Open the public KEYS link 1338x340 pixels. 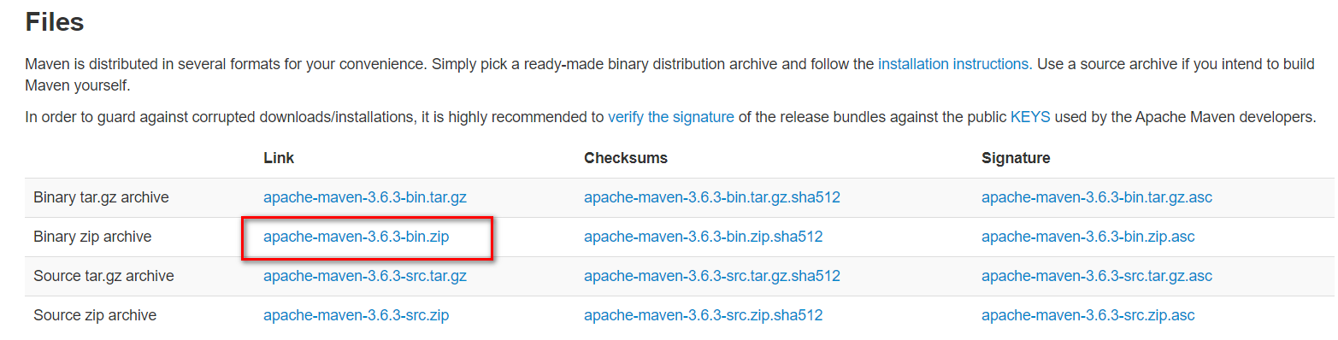coord(1030,117)
